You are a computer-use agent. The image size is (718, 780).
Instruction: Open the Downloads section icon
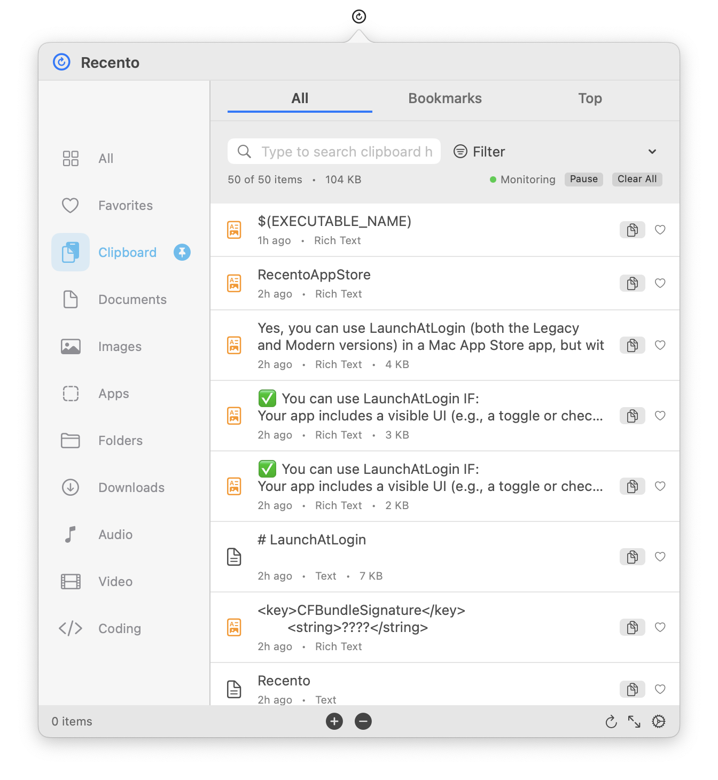click(70, 487)
